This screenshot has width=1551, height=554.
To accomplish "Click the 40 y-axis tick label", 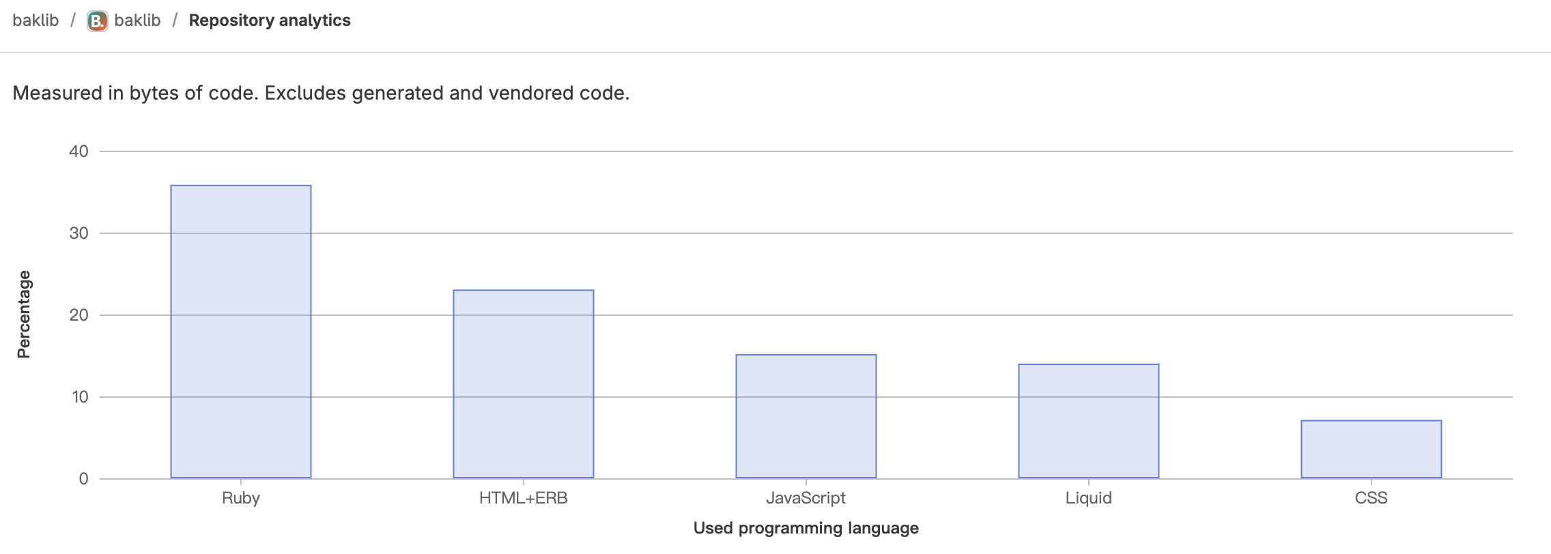I will point(79,151).
